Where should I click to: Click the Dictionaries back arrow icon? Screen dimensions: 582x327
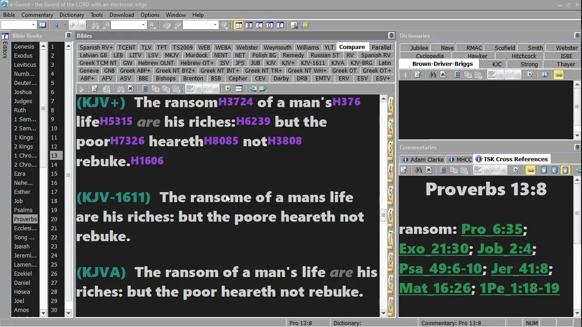[x=405, y=75]
